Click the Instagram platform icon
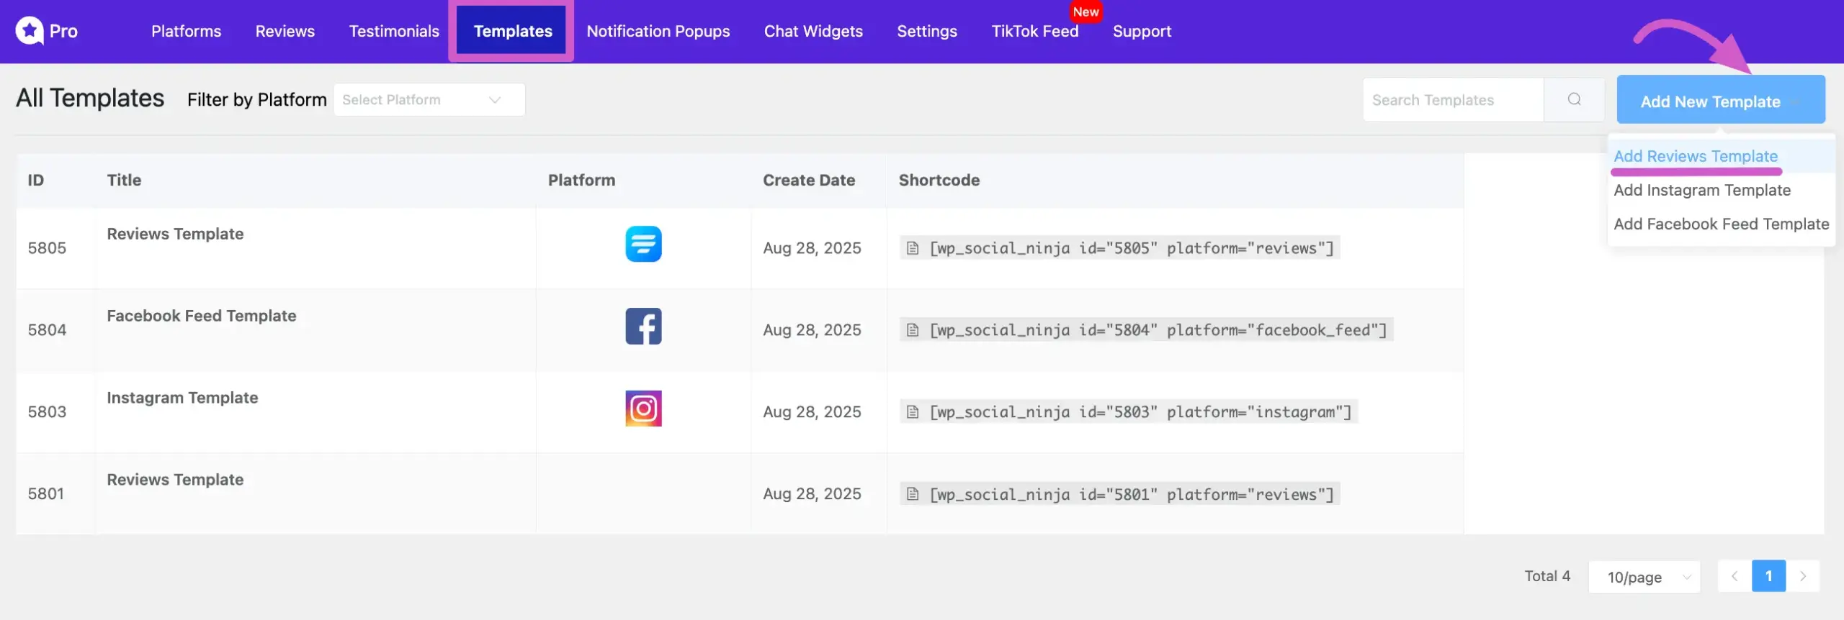 click(643, 409)
